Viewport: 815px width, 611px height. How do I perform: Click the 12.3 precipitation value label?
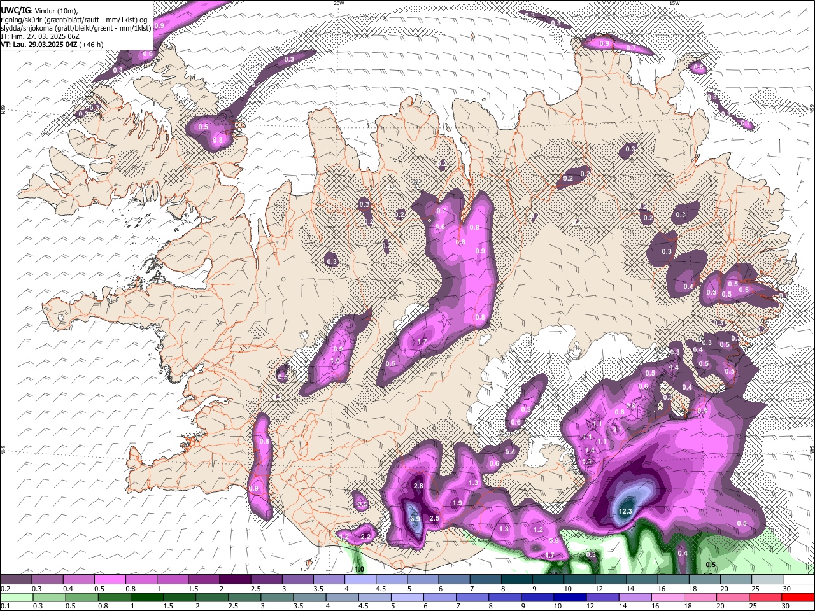pos(625,511)
